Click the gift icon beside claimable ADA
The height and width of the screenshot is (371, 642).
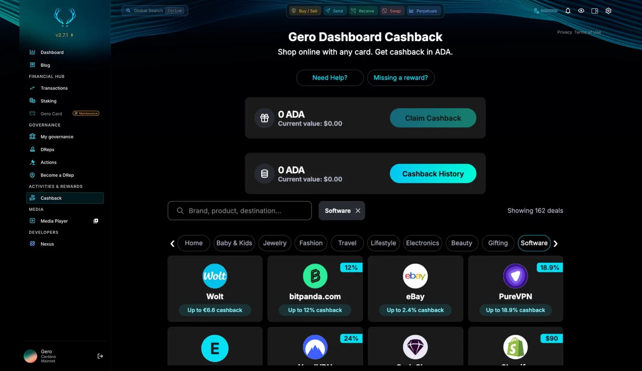pos(264,118)
